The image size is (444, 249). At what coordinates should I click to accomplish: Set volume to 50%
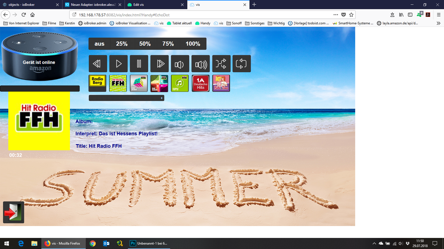click(x=145, y=44)
